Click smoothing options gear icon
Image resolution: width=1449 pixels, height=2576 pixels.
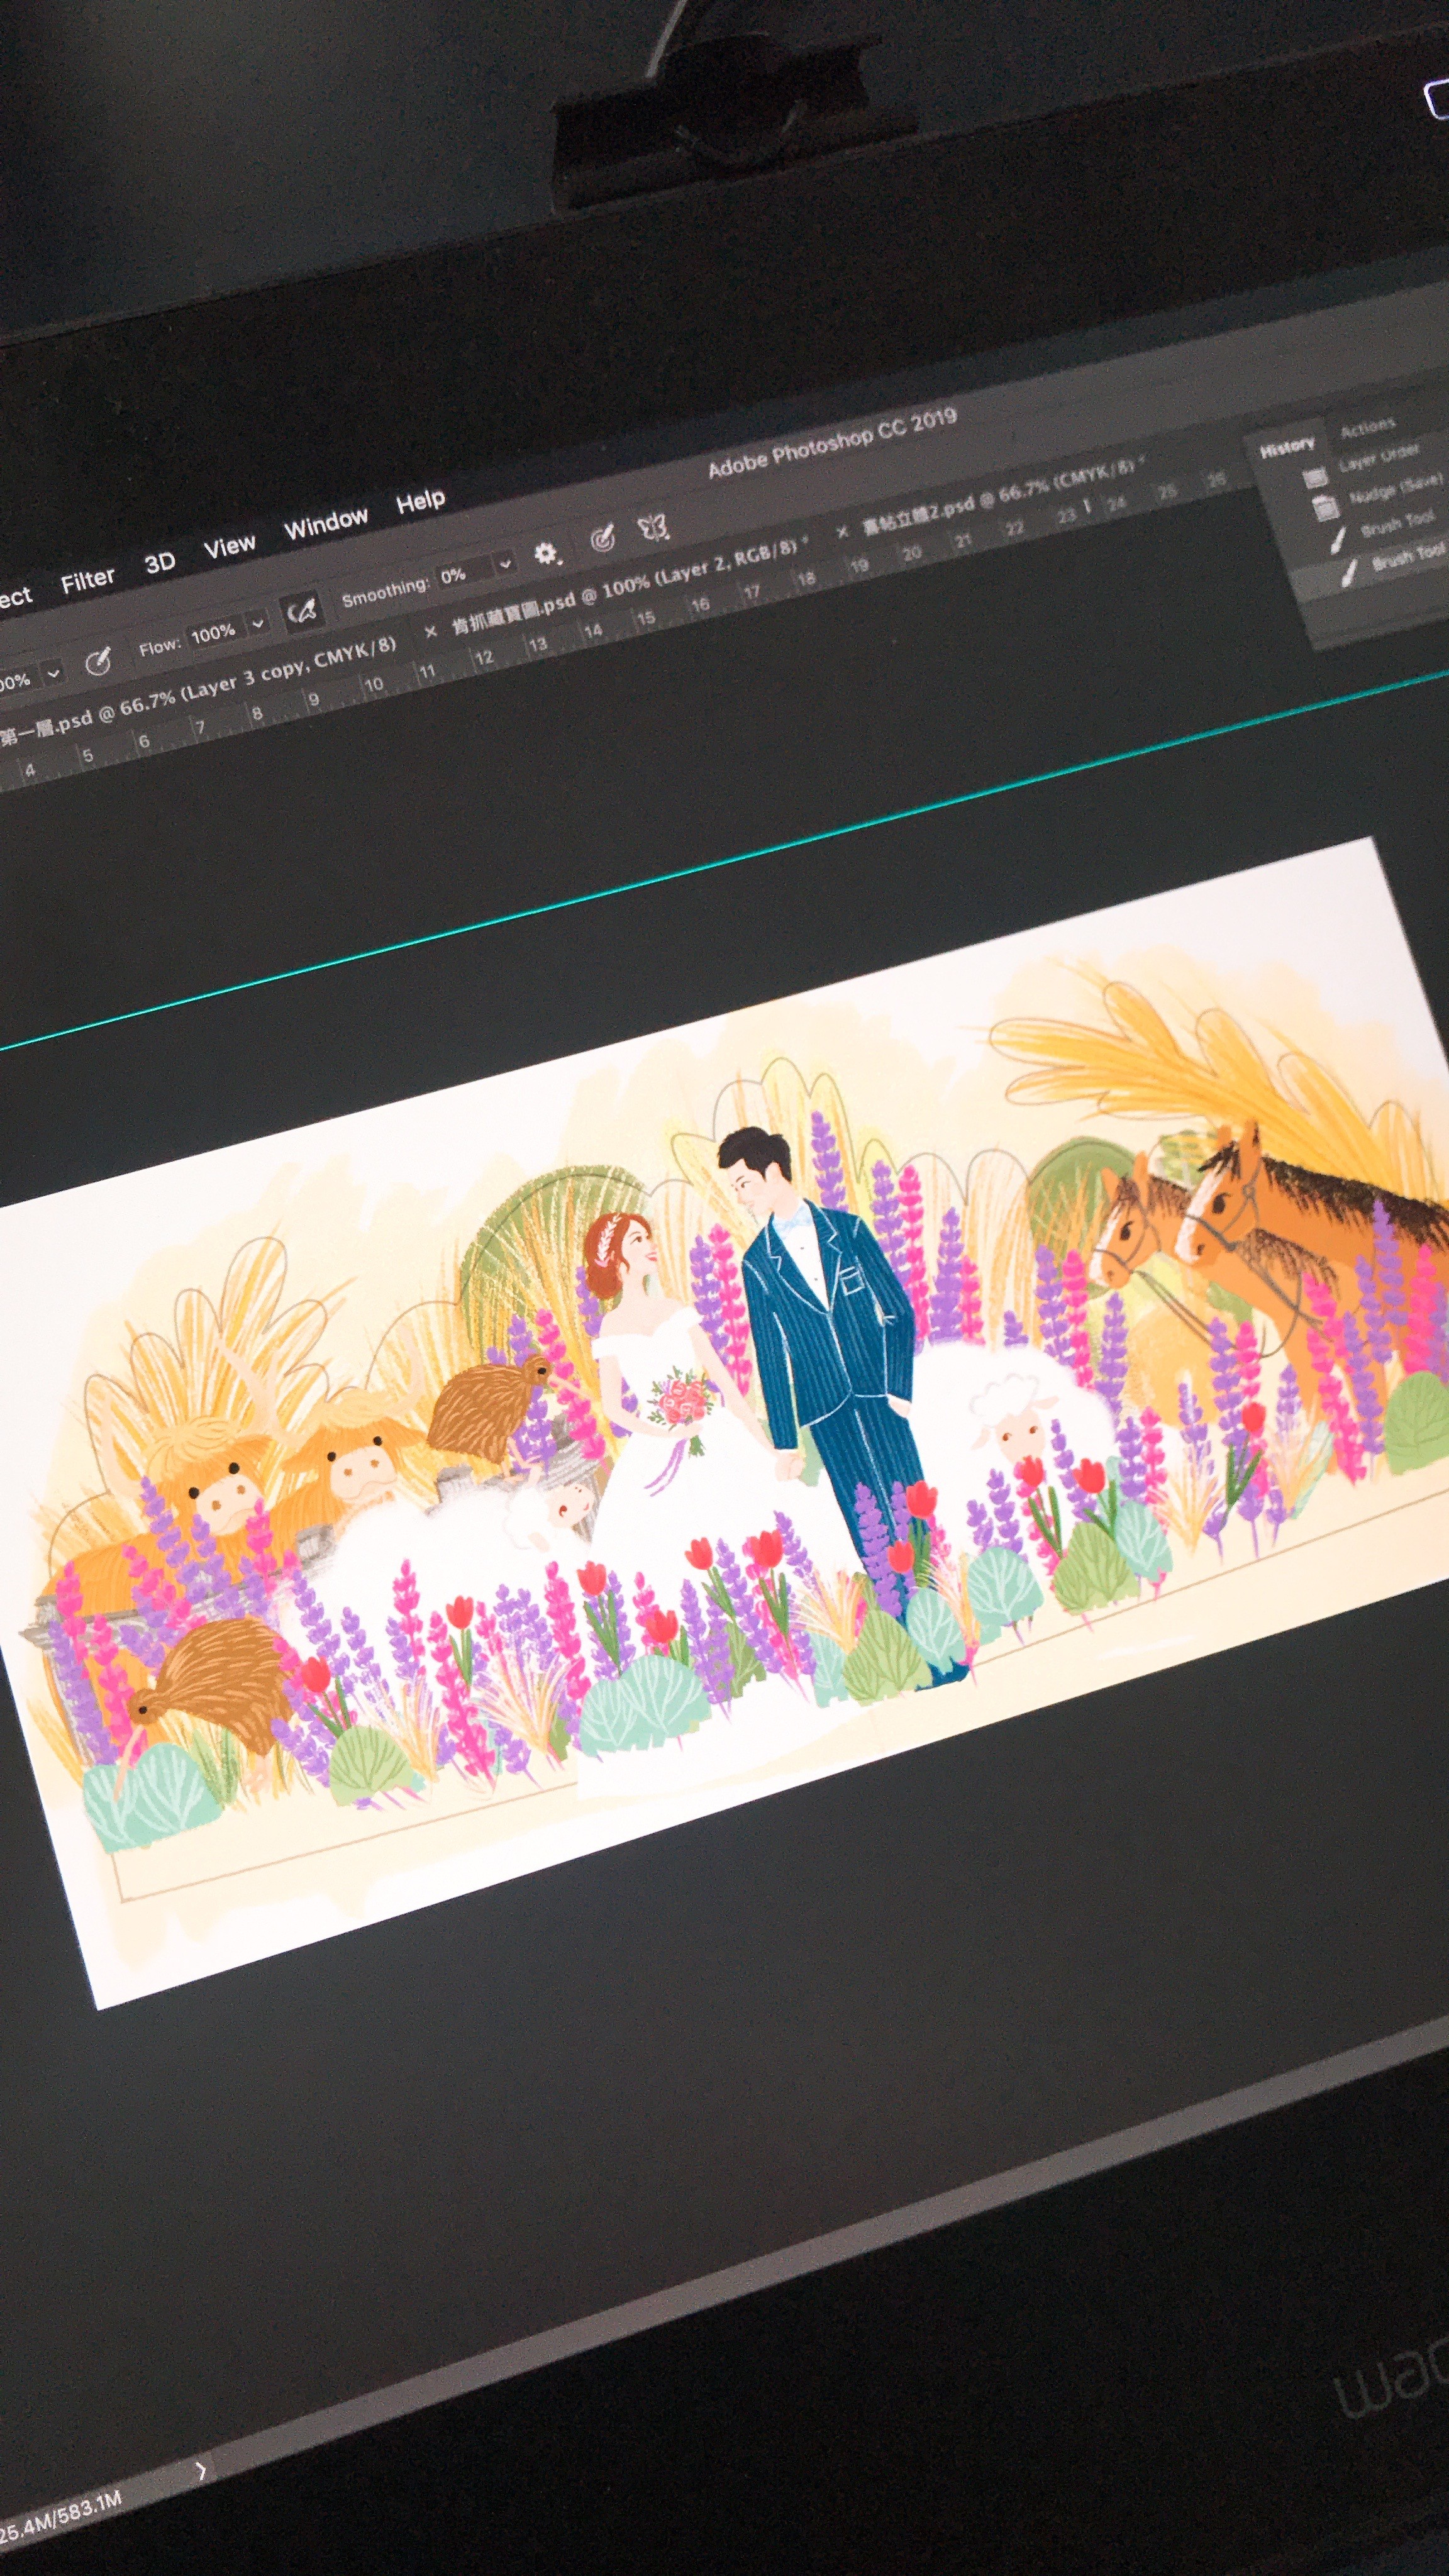(x=546, y=553)
